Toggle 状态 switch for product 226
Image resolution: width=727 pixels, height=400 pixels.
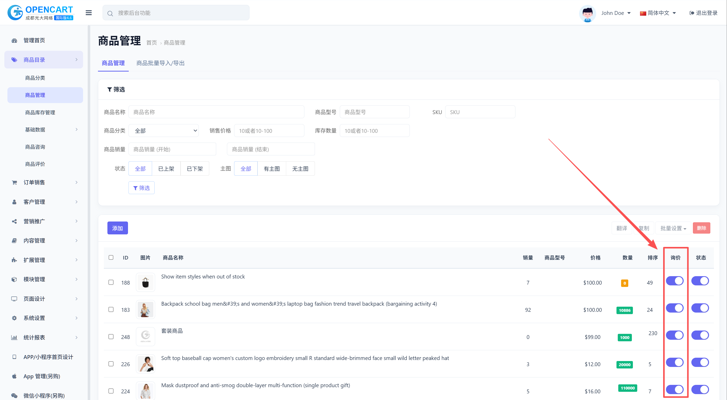(700, 362)
